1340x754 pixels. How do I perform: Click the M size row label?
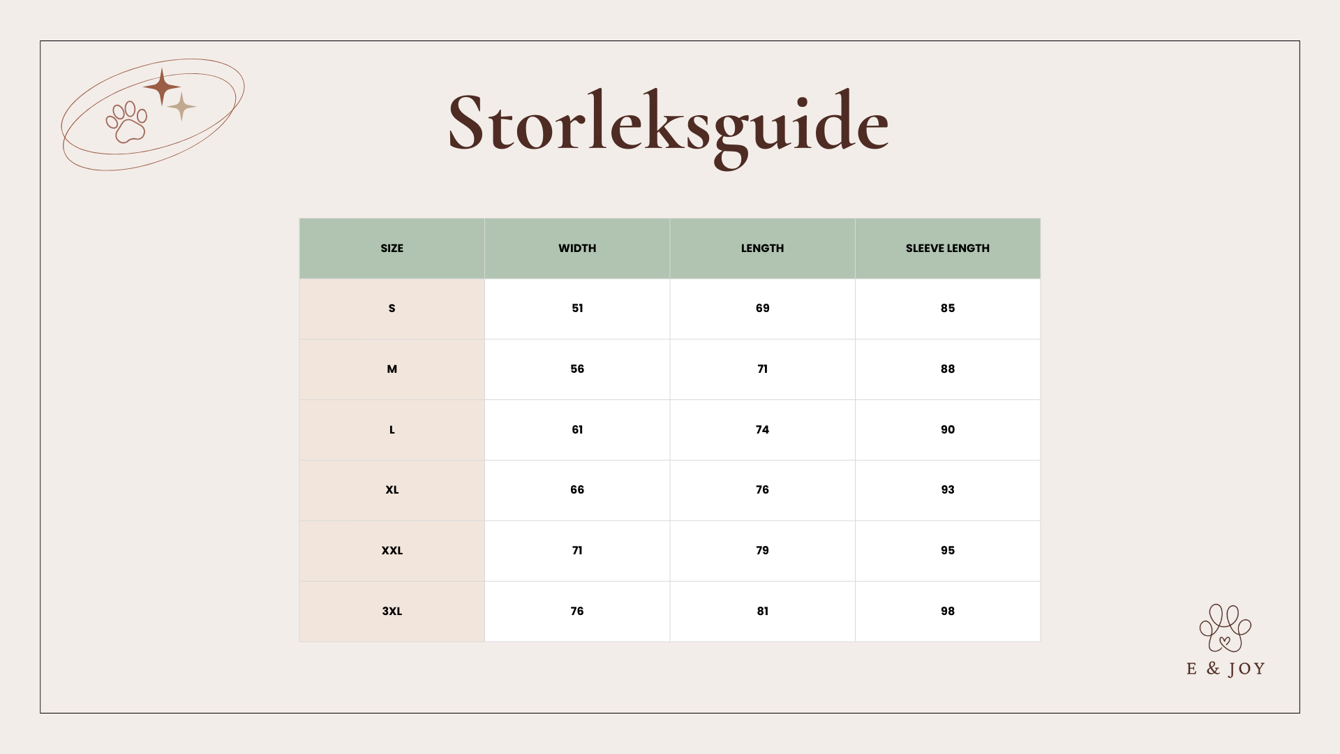[x=392, y=369]
